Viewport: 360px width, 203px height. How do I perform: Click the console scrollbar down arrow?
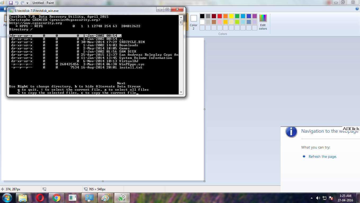(181, 92)
